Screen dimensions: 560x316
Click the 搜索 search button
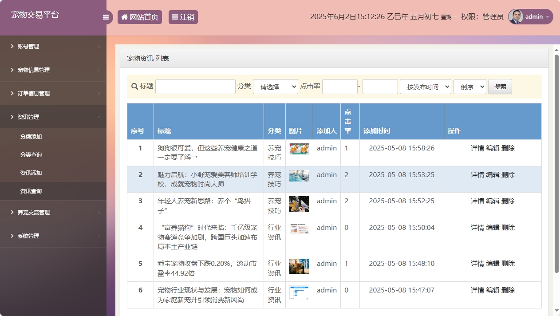[500, 87]
